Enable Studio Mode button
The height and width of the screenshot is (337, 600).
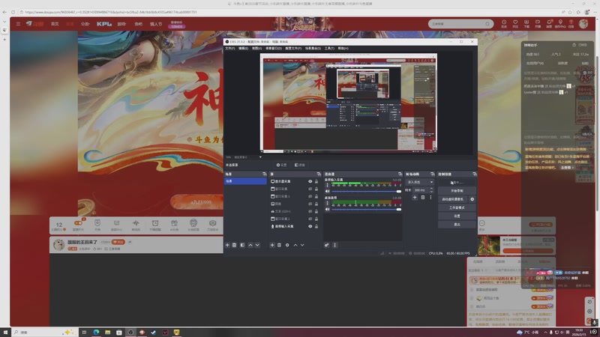457,207
